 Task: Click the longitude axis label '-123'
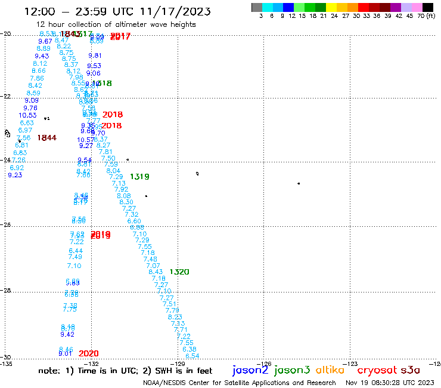350,364
